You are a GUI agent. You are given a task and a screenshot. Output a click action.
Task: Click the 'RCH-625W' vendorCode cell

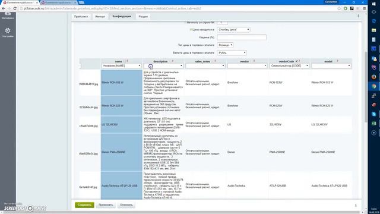point(275,106)
